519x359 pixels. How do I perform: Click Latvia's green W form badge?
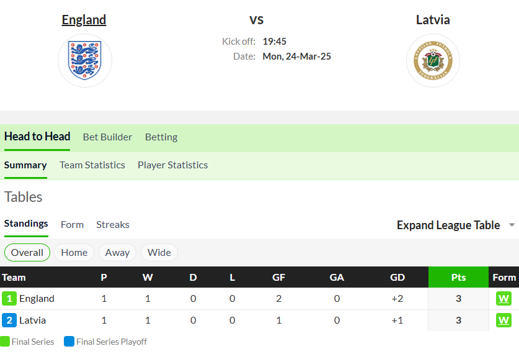[503, 320]
